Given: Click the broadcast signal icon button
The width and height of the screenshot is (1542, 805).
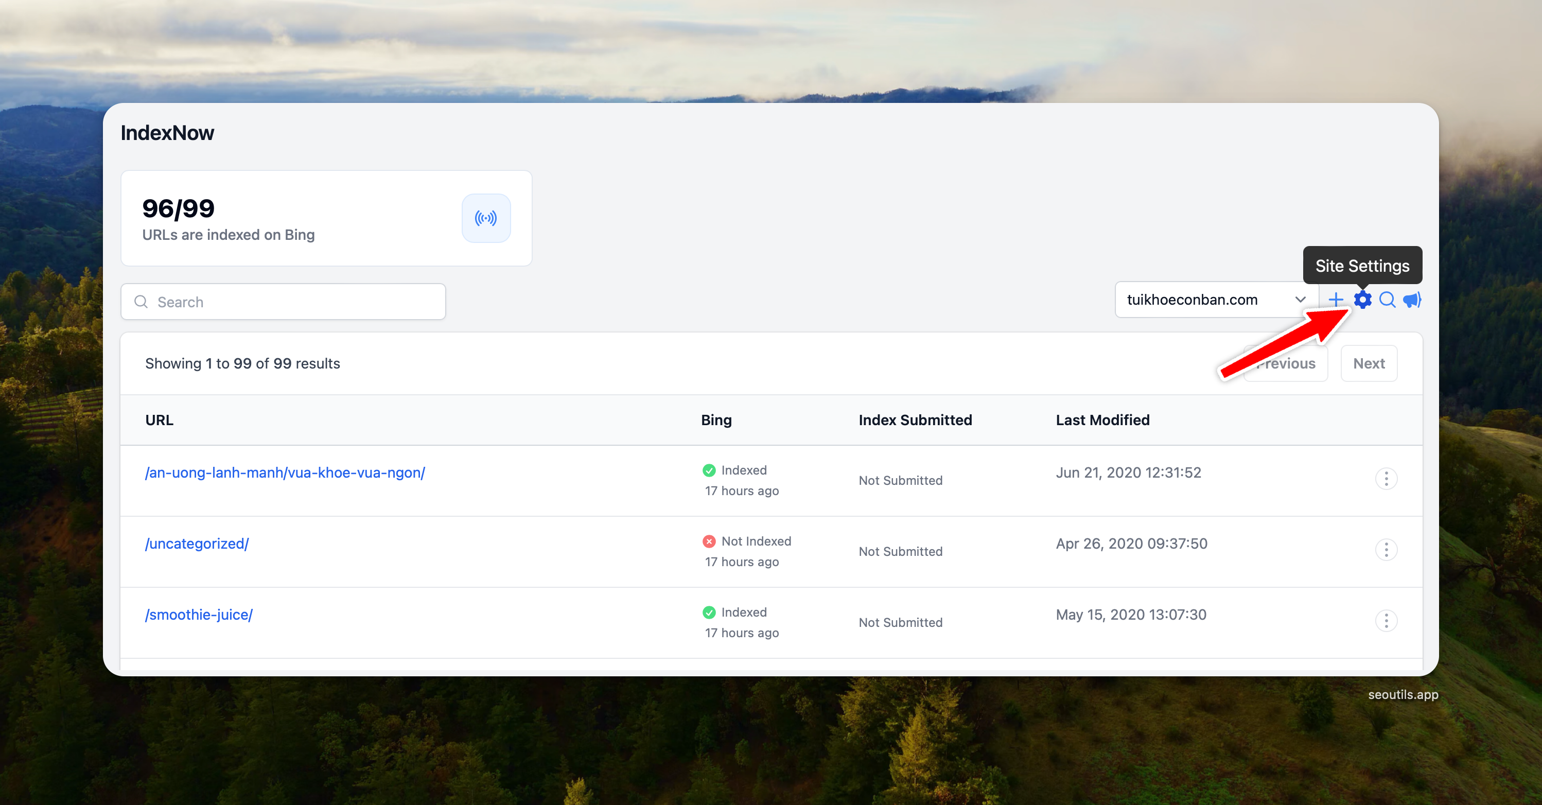Looking at the screenshot, I should 485,218.
